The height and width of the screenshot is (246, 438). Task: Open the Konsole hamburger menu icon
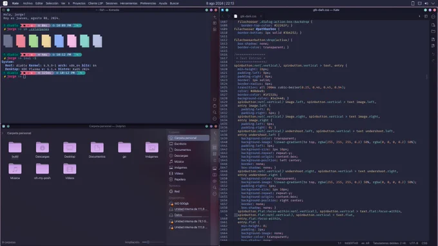[214, 119]
